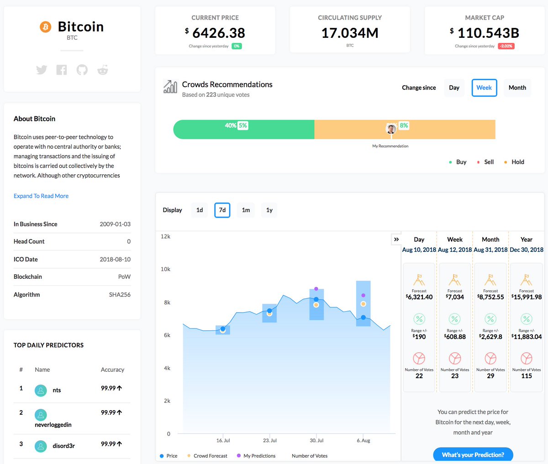548x464 pixels.
Task: Switch chart display to 1d
Action: (x=200, y=210)
